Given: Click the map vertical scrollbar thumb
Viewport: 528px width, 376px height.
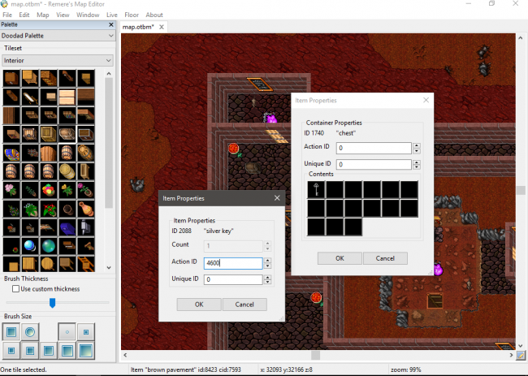Looking at the screenshot, I should point(521,190).
